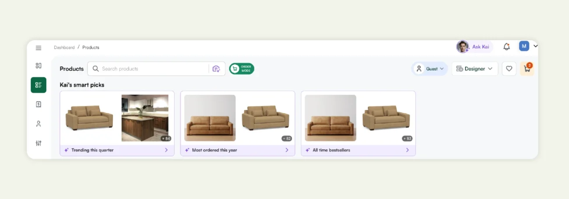The image size is (569, 199).
Task: Open the settings sliders sidebar icon
Action: click(39, 143)
